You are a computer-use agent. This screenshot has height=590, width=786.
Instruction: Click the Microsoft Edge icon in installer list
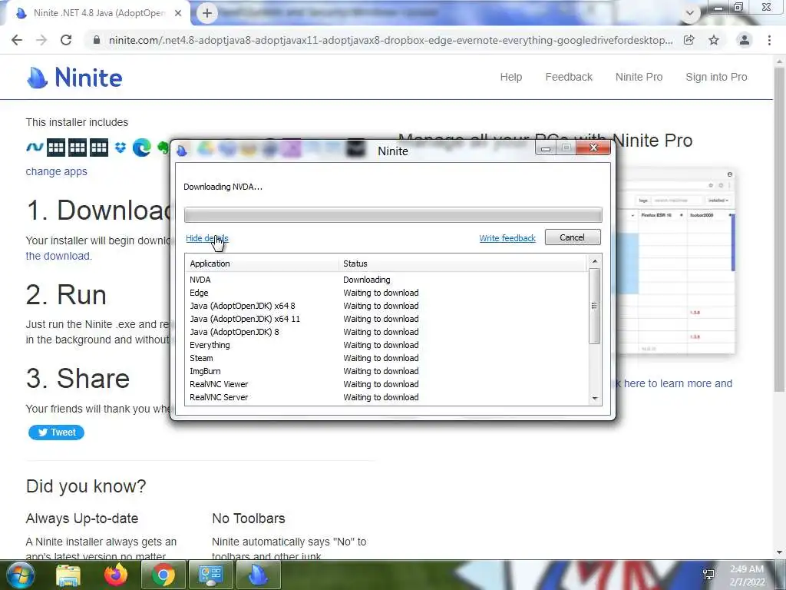tap(142, 147)
